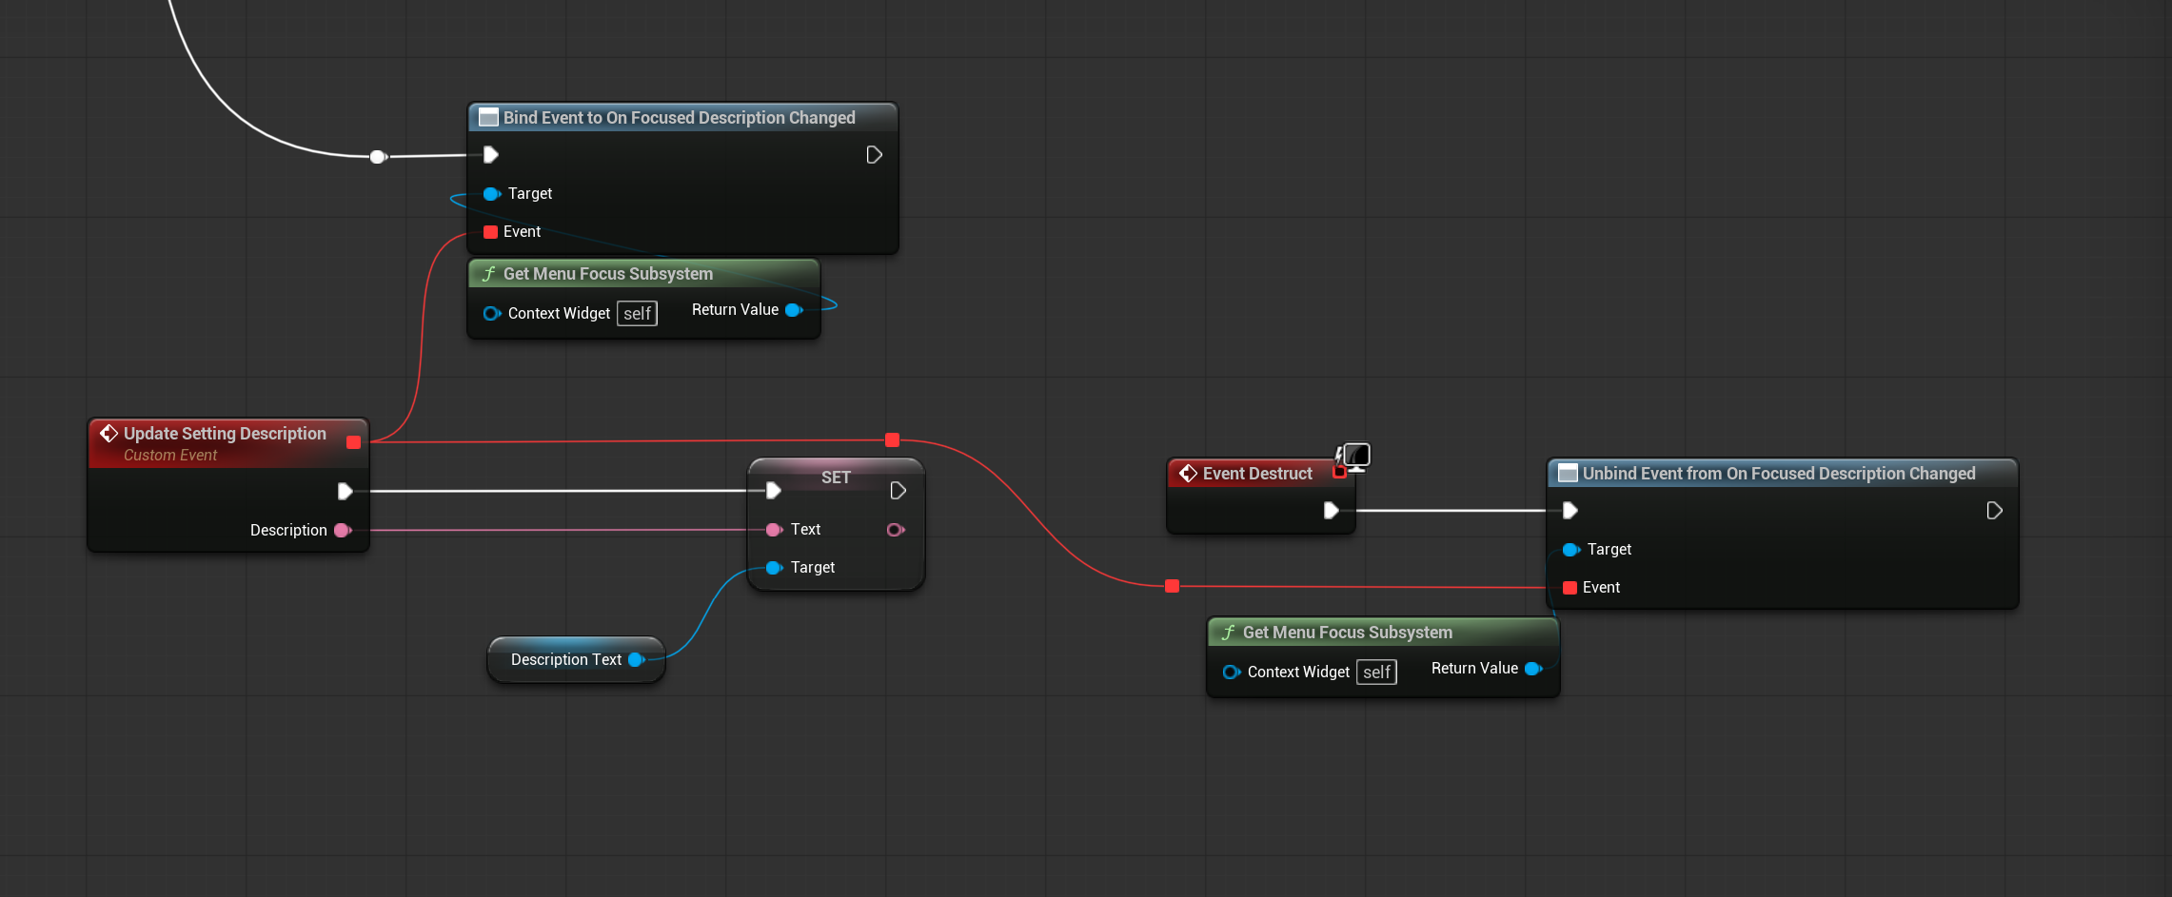Click the function f icon on upper Get Menu Focus Subsystem

tap(489, 274)
